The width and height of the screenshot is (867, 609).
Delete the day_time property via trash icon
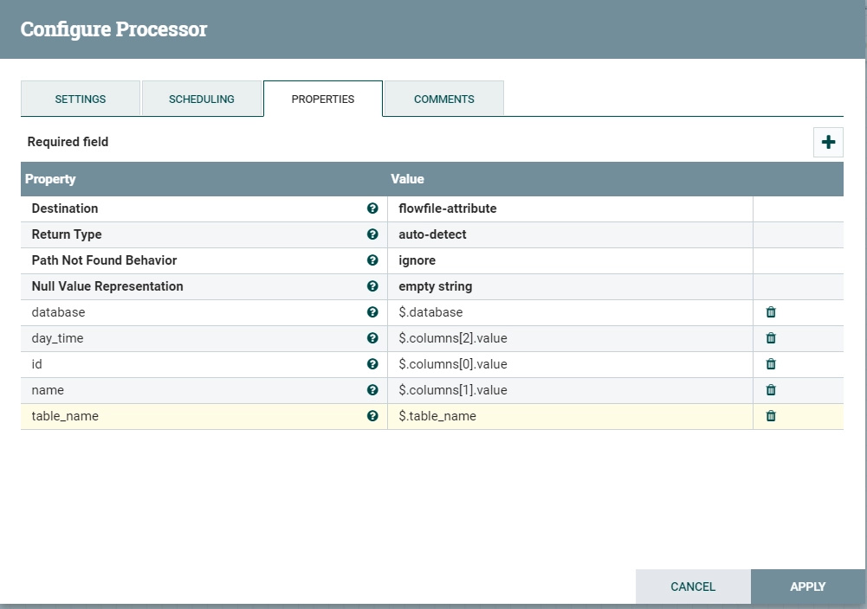771,338
